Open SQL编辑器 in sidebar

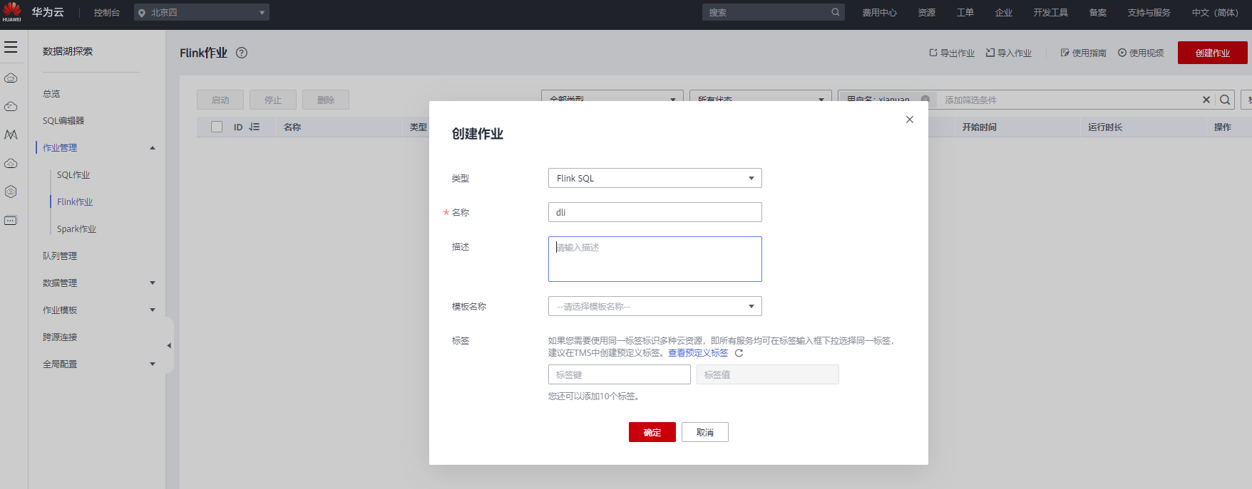coord(63,121)
